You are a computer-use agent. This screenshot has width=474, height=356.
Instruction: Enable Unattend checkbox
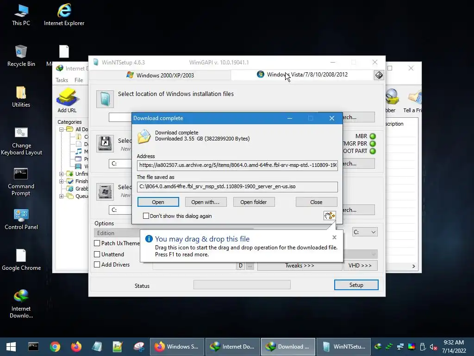coord(97,254)
